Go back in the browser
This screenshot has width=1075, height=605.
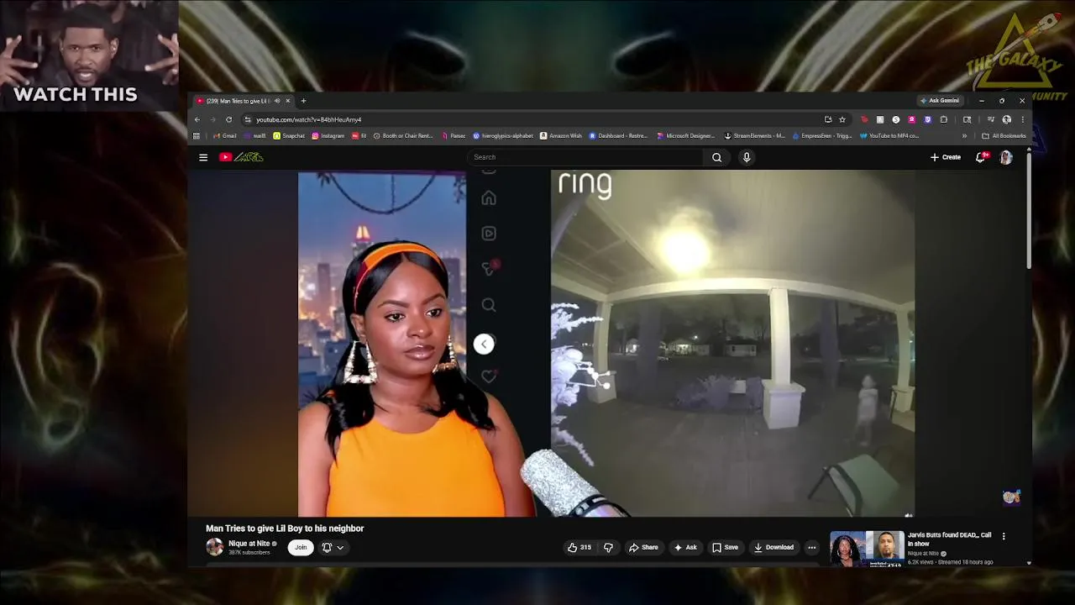[197, 119]
